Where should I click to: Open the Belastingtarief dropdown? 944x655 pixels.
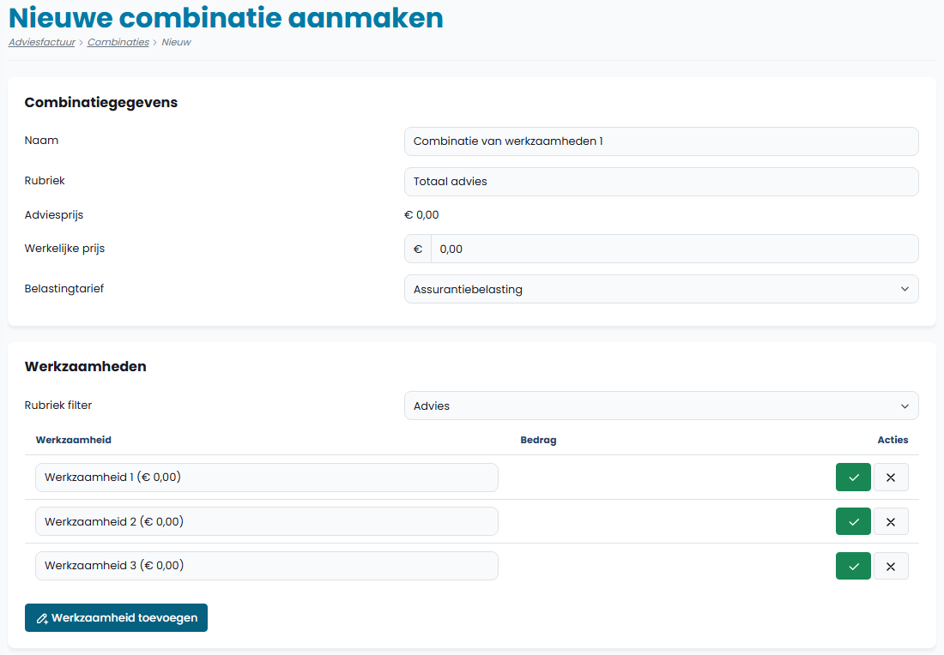pos(661,289)
